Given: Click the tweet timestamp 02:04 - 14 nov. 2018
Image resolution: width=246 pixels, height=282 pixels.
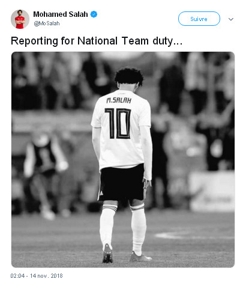Looking at the screenshot, I should click(x=37, y=276).
